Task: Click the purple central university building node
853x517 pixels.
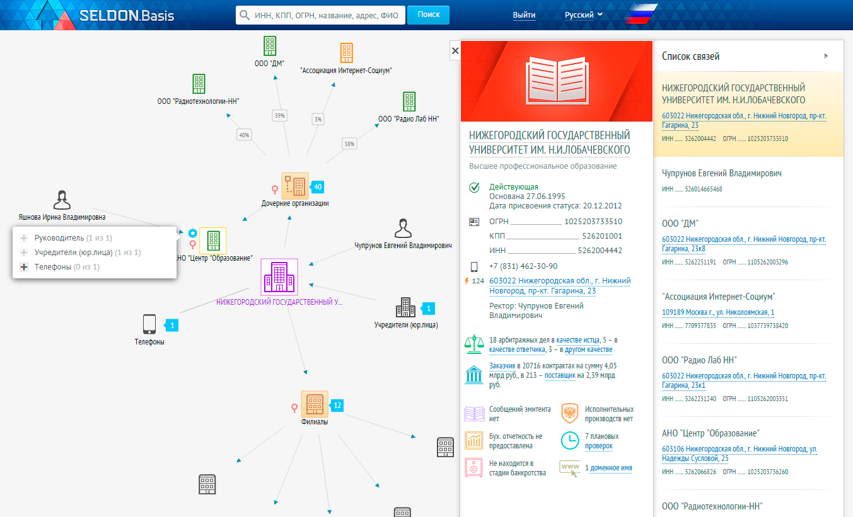Action: tap(279, 277)
